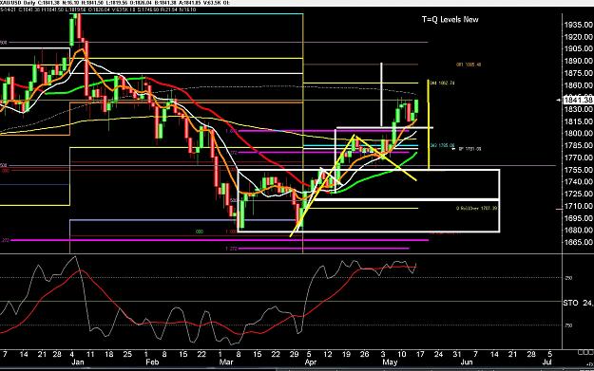
Task: Click the 1680.00 price axis label
Action: [579, 231]
